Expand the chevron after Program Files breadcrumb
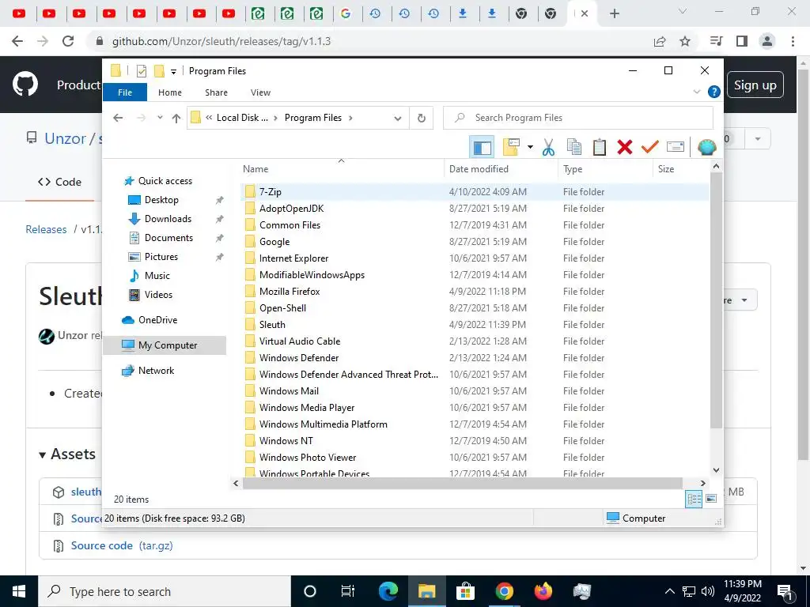 pos(350,118)
